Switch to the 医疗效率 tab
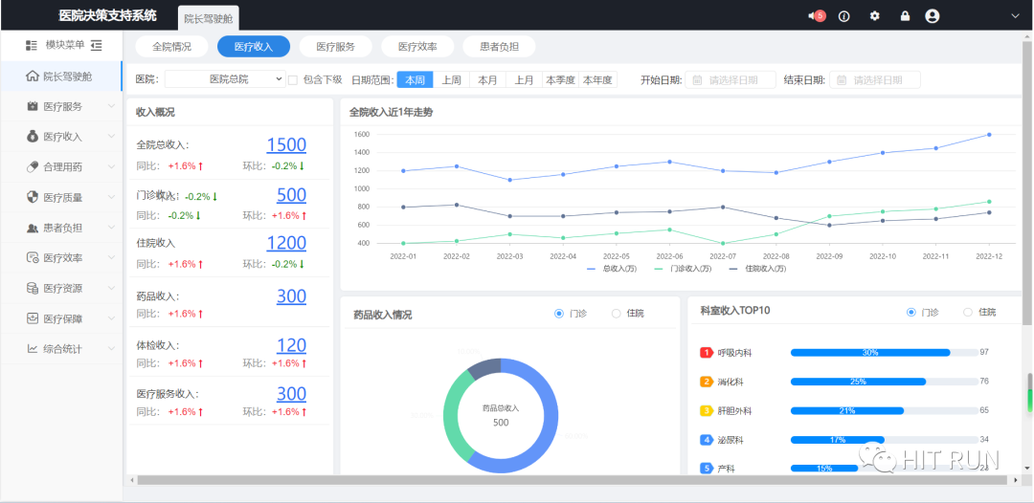This screenshot has width=1034, height=503. coord(417,47)
